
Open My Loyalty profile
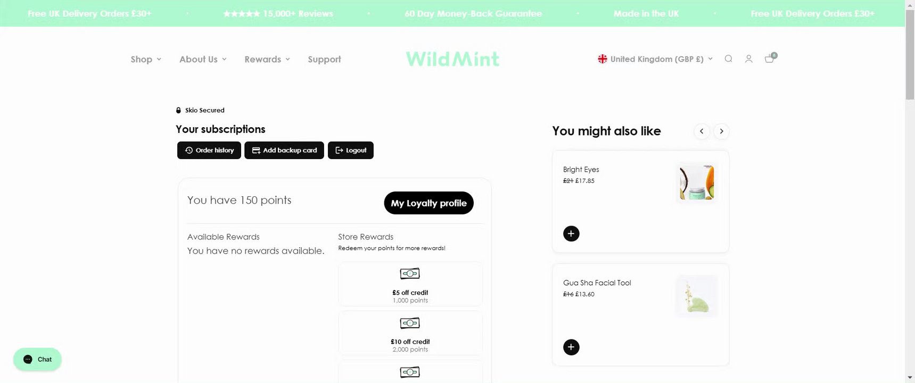[x=428, y=203]
